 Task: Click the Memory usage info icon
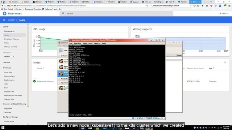point(151,29)
